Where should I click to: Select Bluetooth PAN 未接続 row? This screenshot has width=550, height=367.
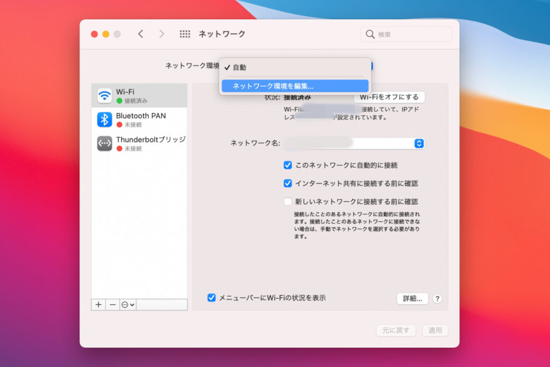(139, 120)
